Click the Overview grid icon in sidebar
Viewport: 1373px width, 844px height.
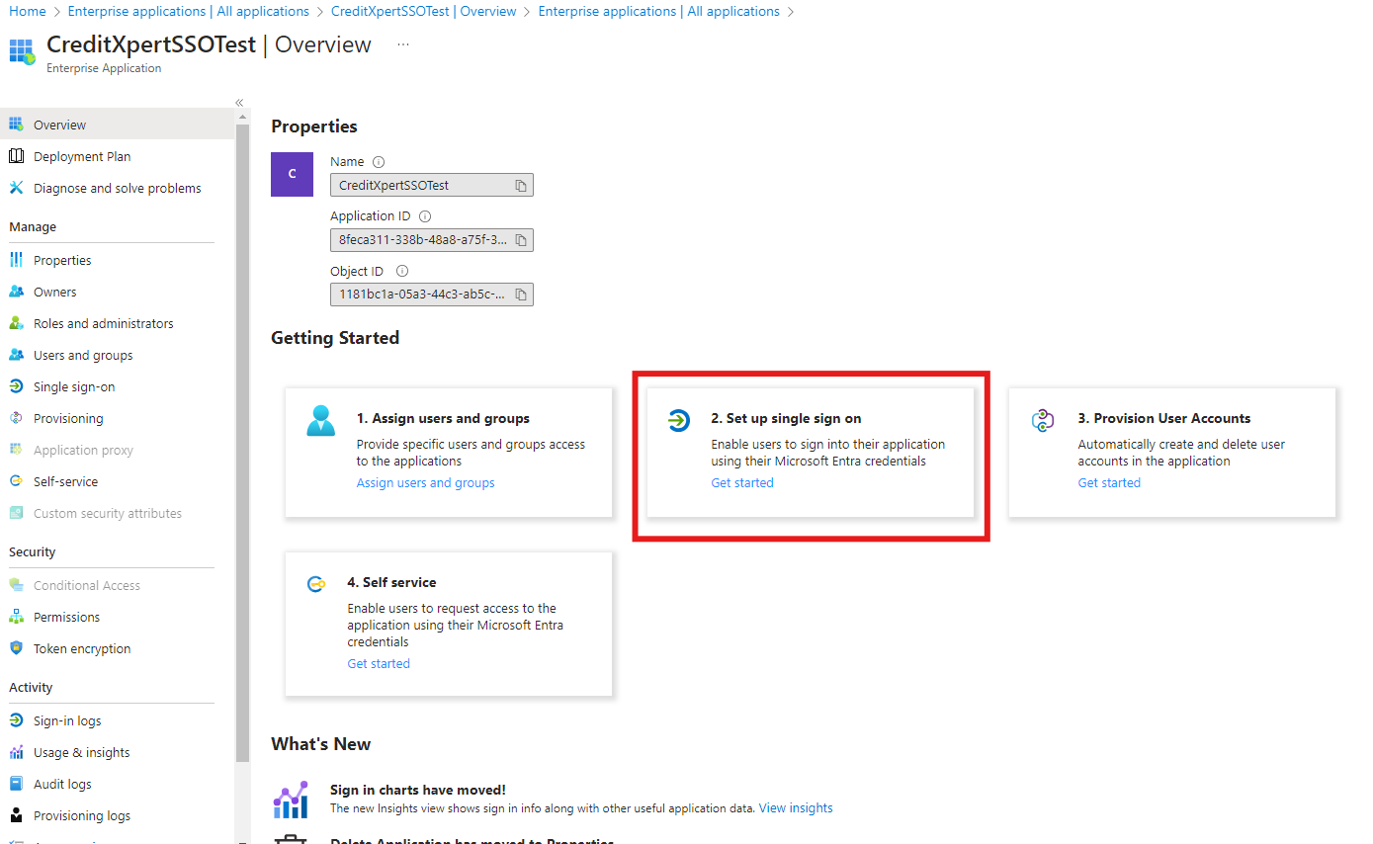(x=16, y=125)
